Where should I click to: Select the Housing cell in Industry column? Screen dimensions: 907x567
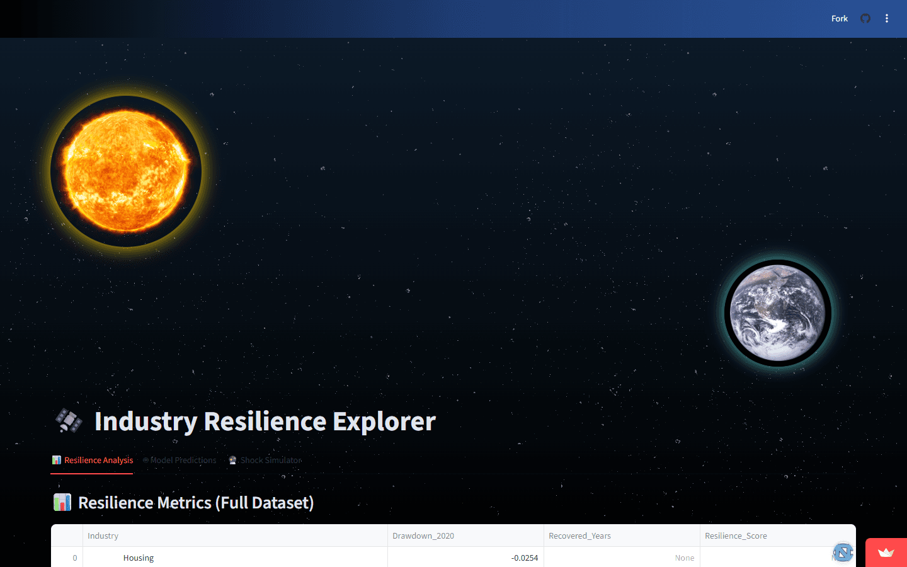235,558
